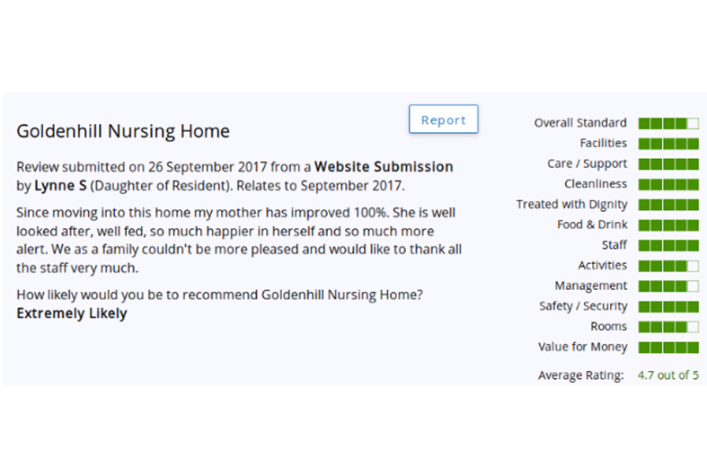Click the reviewer name Lynne S

[x=61, y=186]
